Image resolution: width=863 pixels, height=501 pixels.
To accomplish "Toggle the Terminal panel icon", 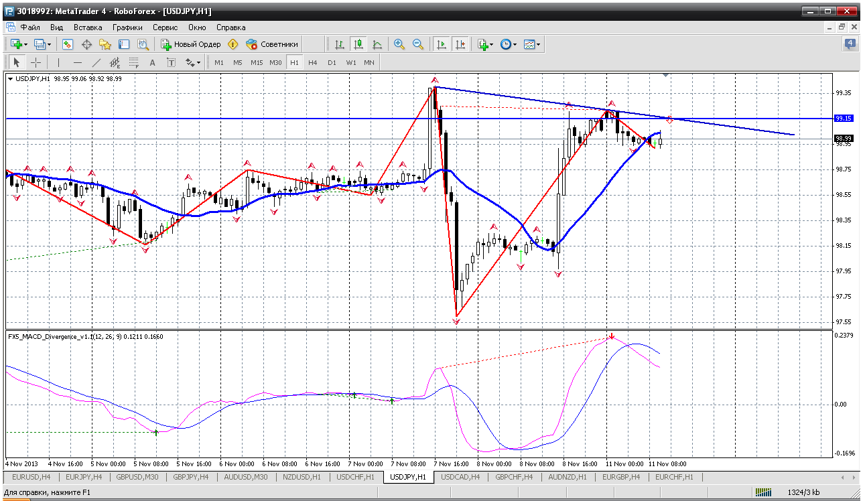I will (124, 44).
